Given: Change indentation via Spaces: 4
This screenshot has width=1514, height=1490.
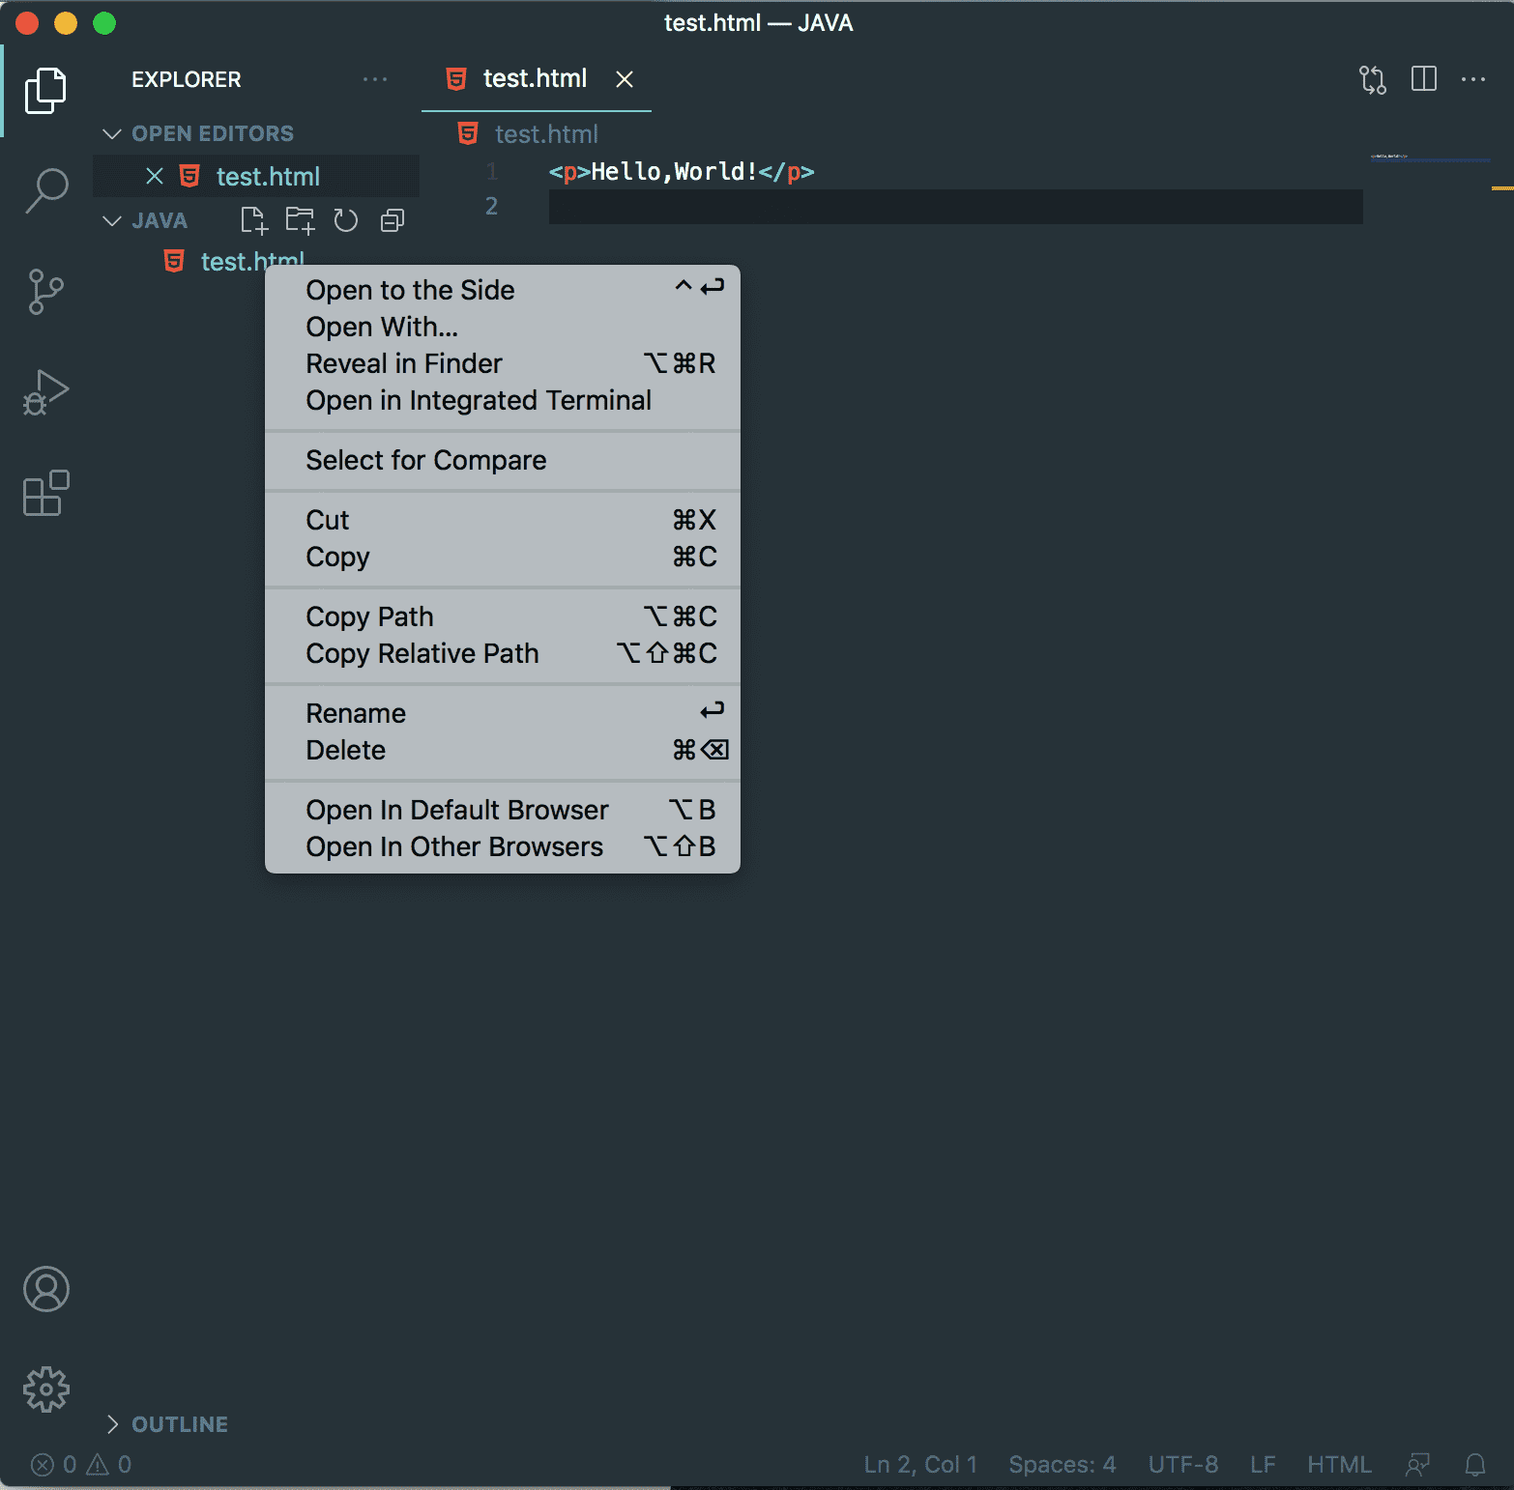Looking at the screenshot, I should [1062, 1465].
